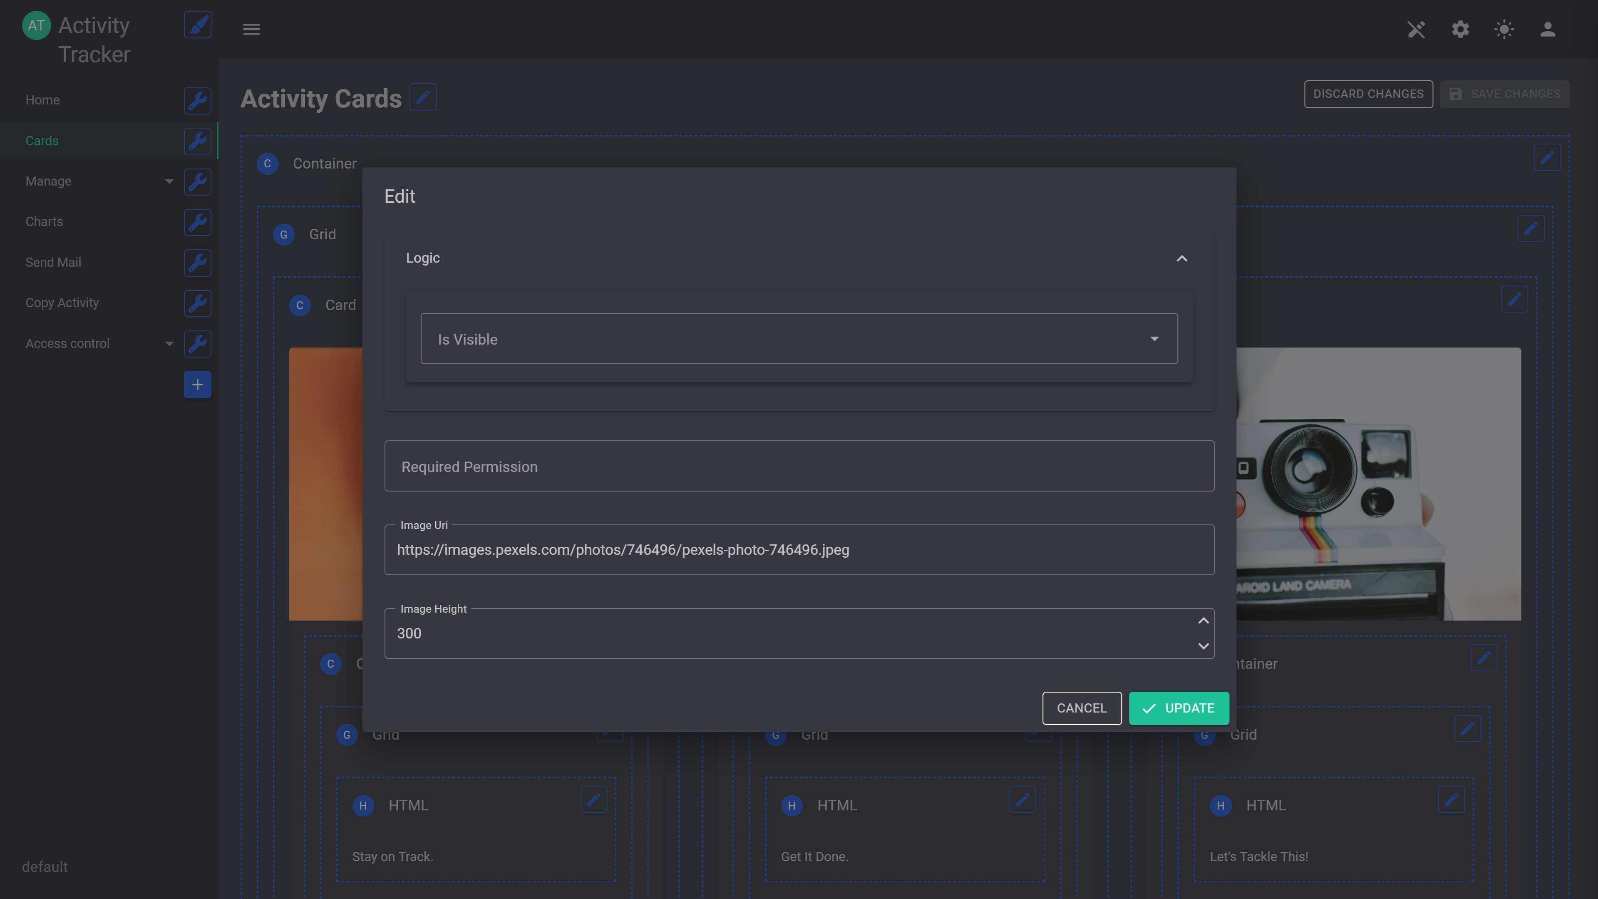Toggle the hamburger navigation menu icon
This screenshot has height=899, width=1598.
point(251,29)
